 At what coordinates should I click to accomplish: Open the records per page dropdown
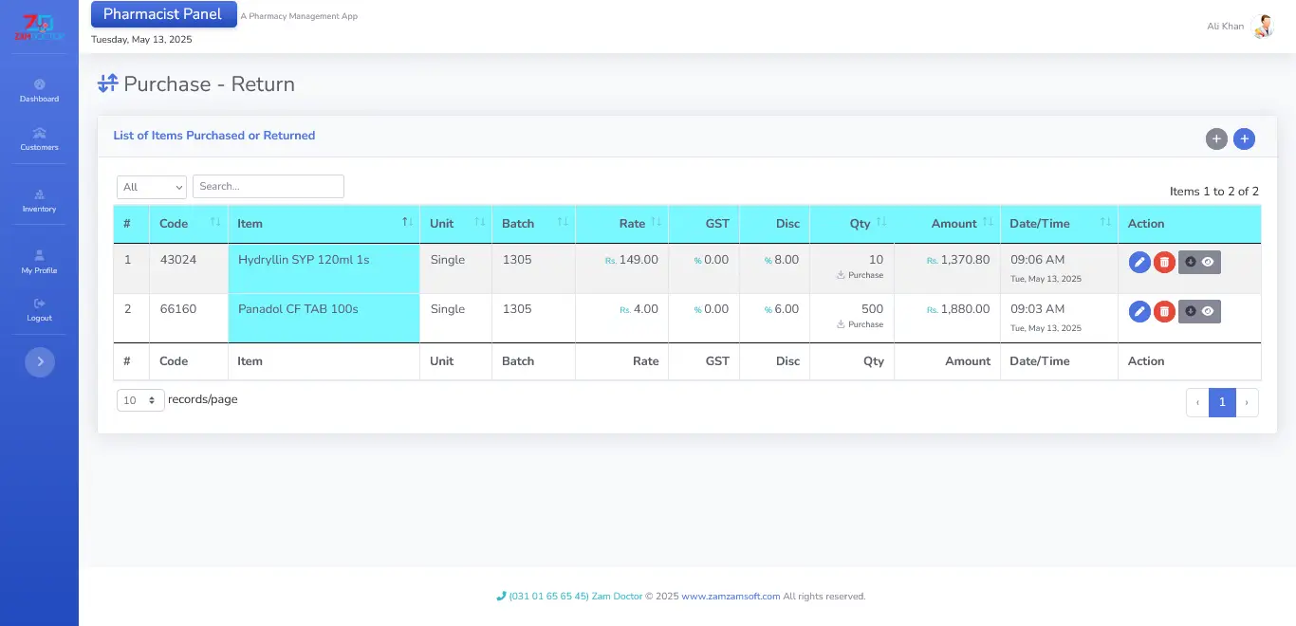(140, 400)
